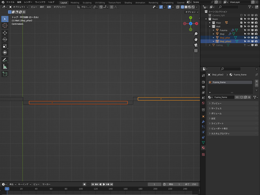The image size is (260, 195).
Task: Click the 3D Cursor tool
Action: (x=5, y=25)
